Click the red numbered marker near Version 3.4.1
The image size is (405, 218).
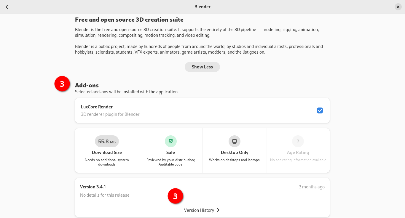pyautogui.click(x=175, y=196)
